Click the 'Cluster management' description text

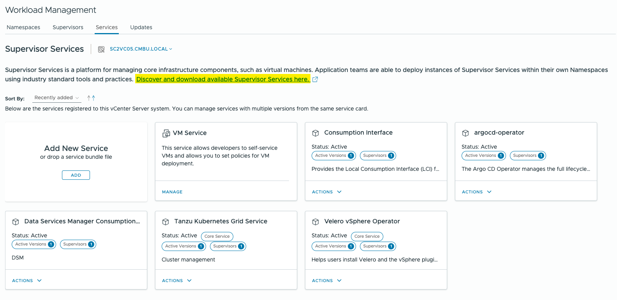[x=188, y=260]
